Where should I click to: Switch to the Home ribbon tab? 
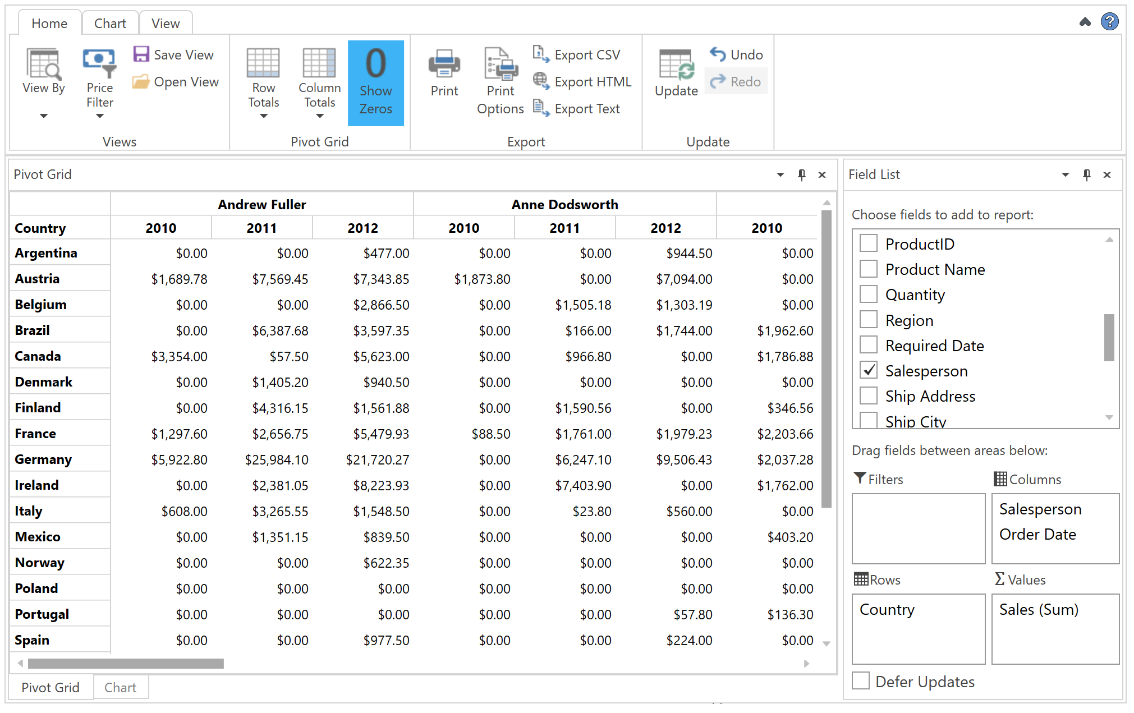point(49,23)
